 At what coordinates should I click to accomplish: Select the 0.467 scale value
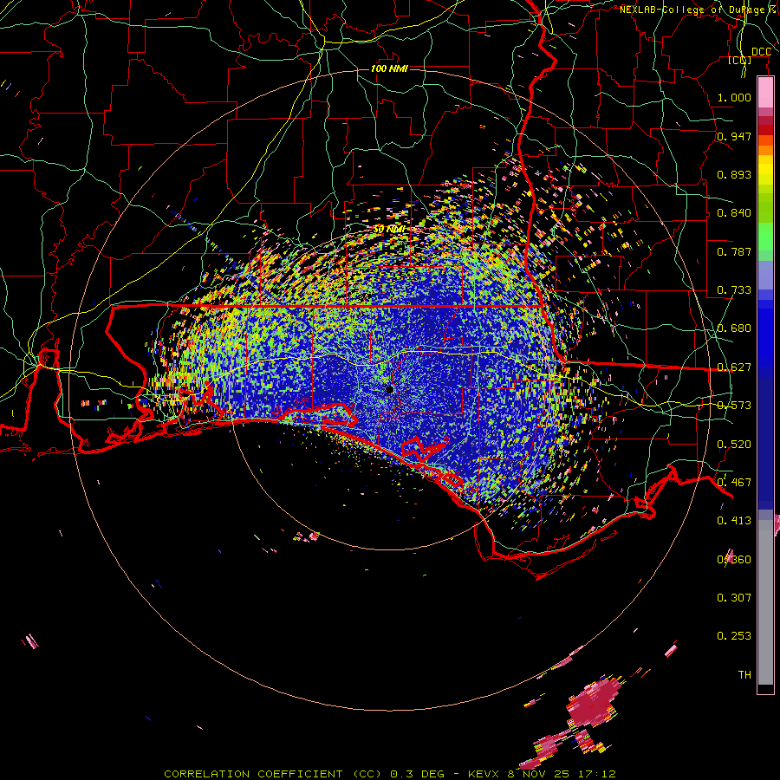734,483
